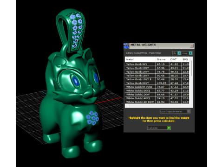Select the Yellow Gold:18KY row
The width and height of the screenshot is (223, 167).
157,76
